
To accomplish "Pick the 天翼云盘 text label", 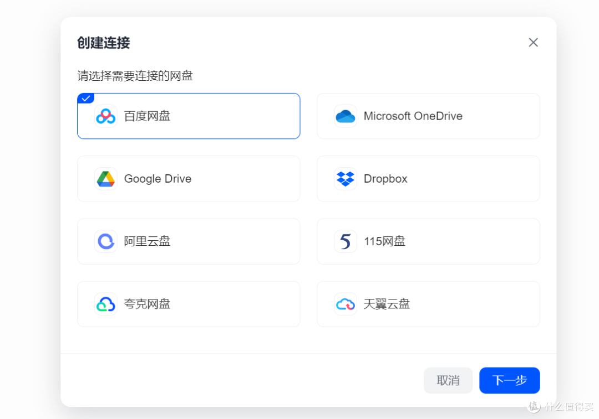I will click(387, 304).
